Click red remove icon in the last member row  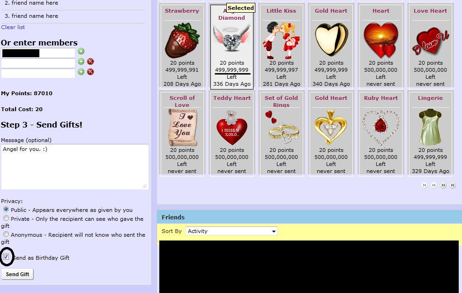coord(90,72)
